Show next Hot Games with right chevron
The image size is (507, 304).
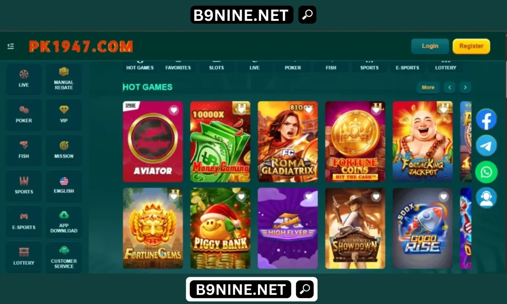coord(465,87)
